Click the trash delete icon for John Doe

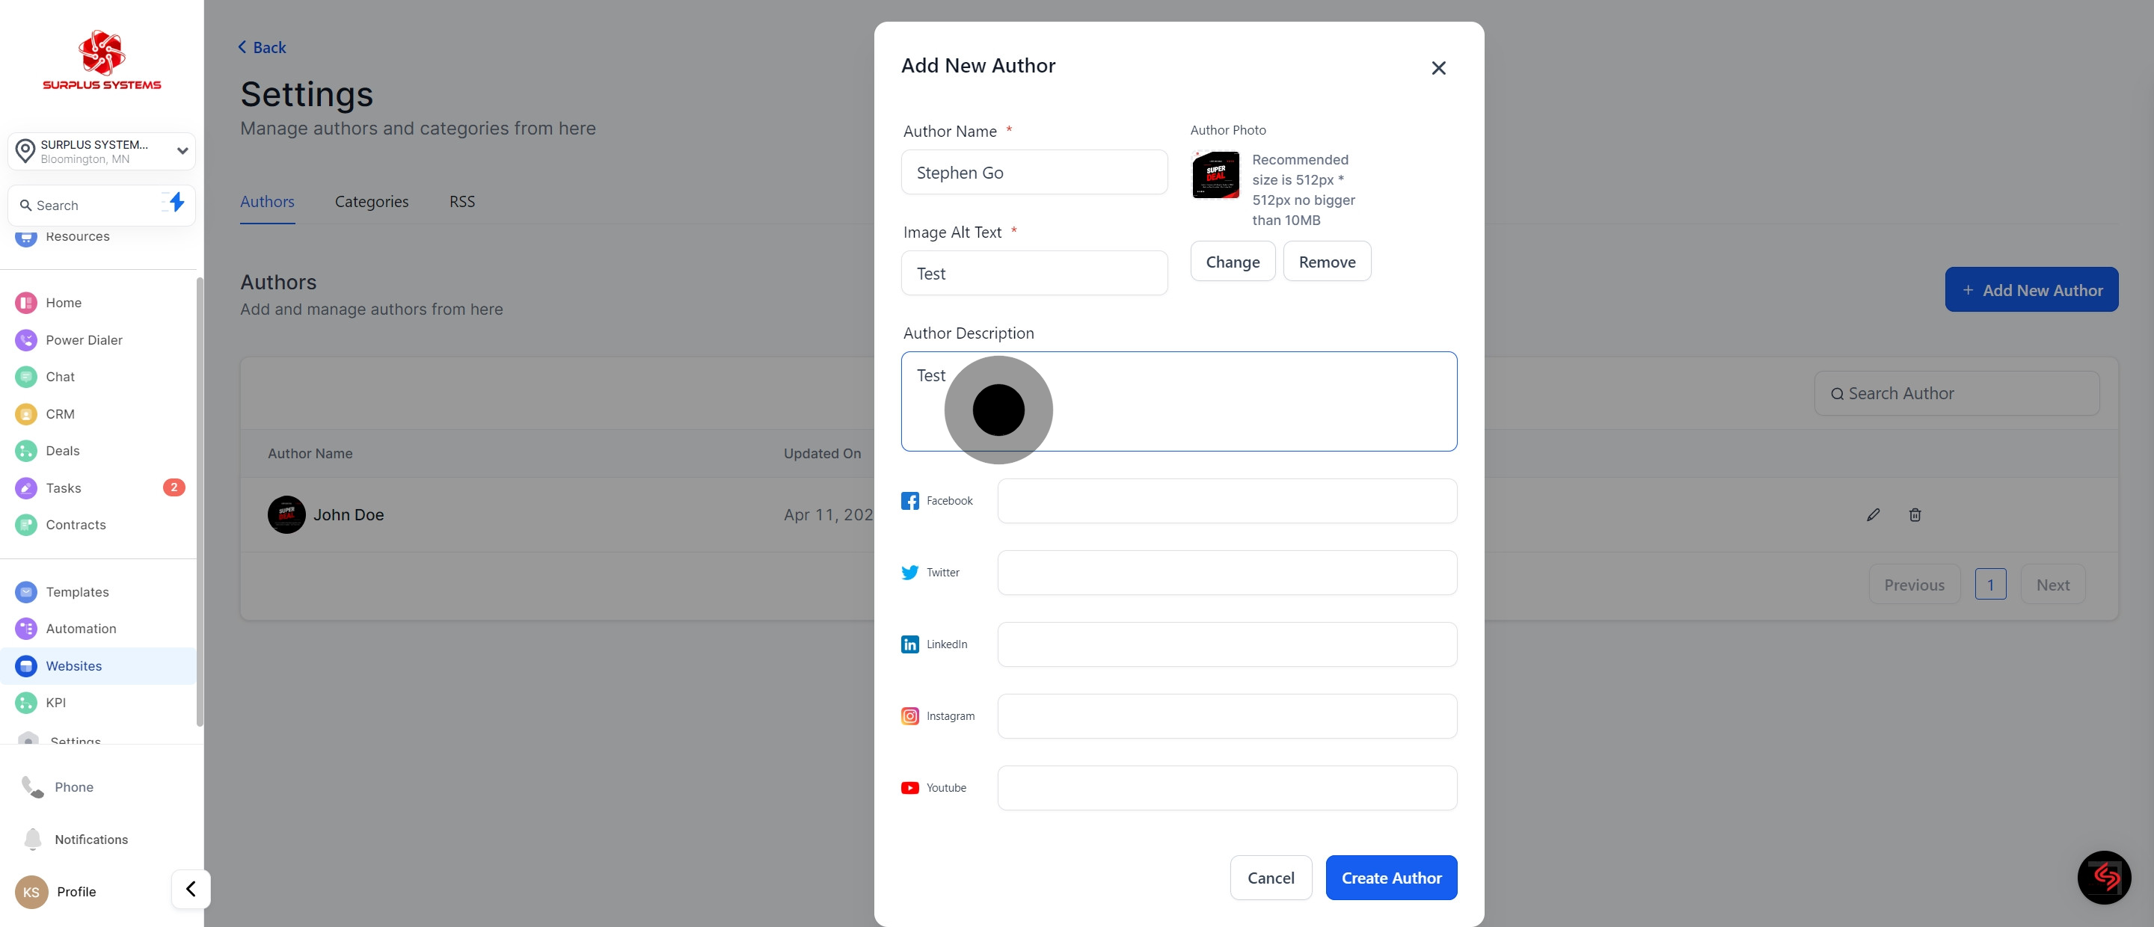1915,515
